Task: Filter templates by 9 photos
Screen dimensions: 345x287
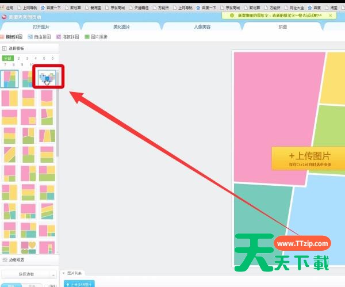Action: 22,64
